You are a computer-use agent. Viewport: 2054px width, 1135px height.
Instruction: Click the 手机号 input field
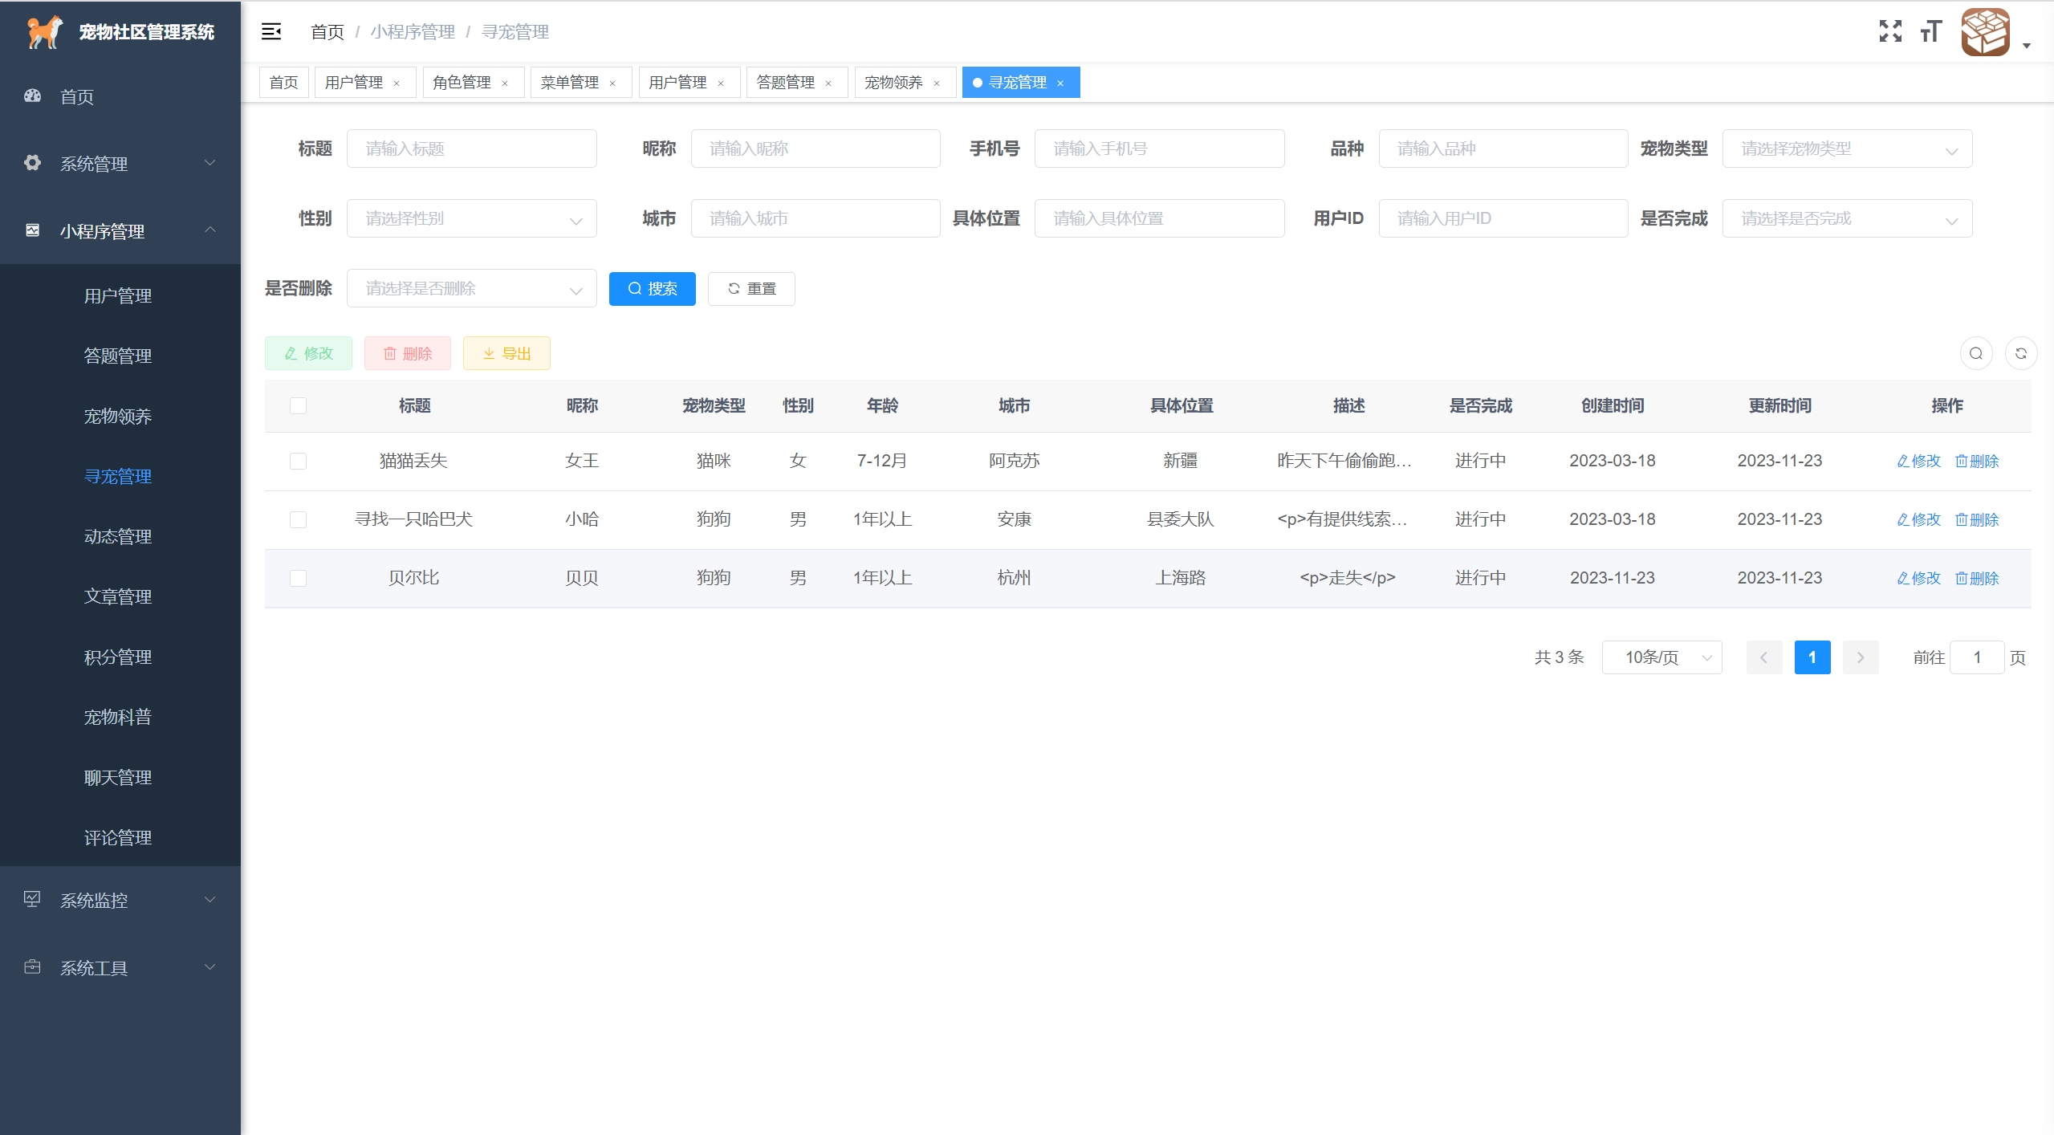pyautogui.click(x=1158, y=148)
